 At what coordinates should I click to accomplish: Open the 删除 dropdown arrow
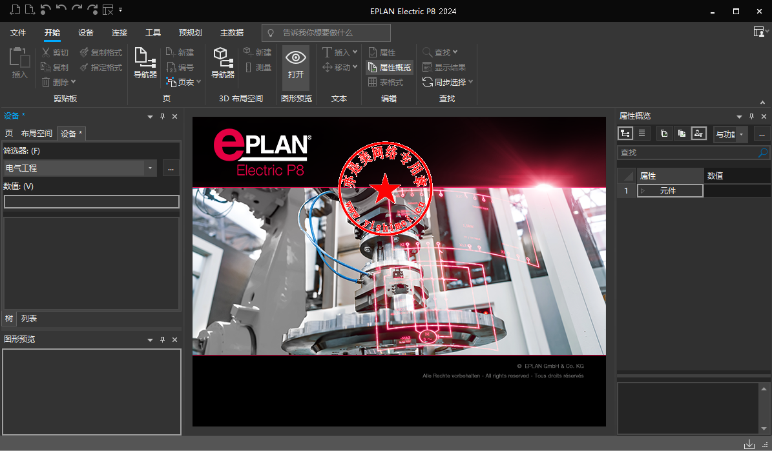coord(74,82)
